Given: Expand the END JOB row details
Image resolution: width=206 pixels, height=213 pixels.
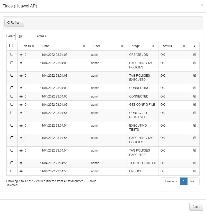Looking at the screenshot, I should tap(194, 171).
